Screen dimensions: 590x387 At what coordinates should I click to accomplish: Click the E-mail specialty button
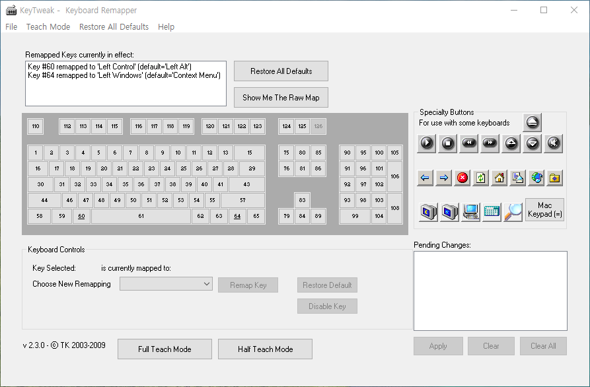point(518,178)
